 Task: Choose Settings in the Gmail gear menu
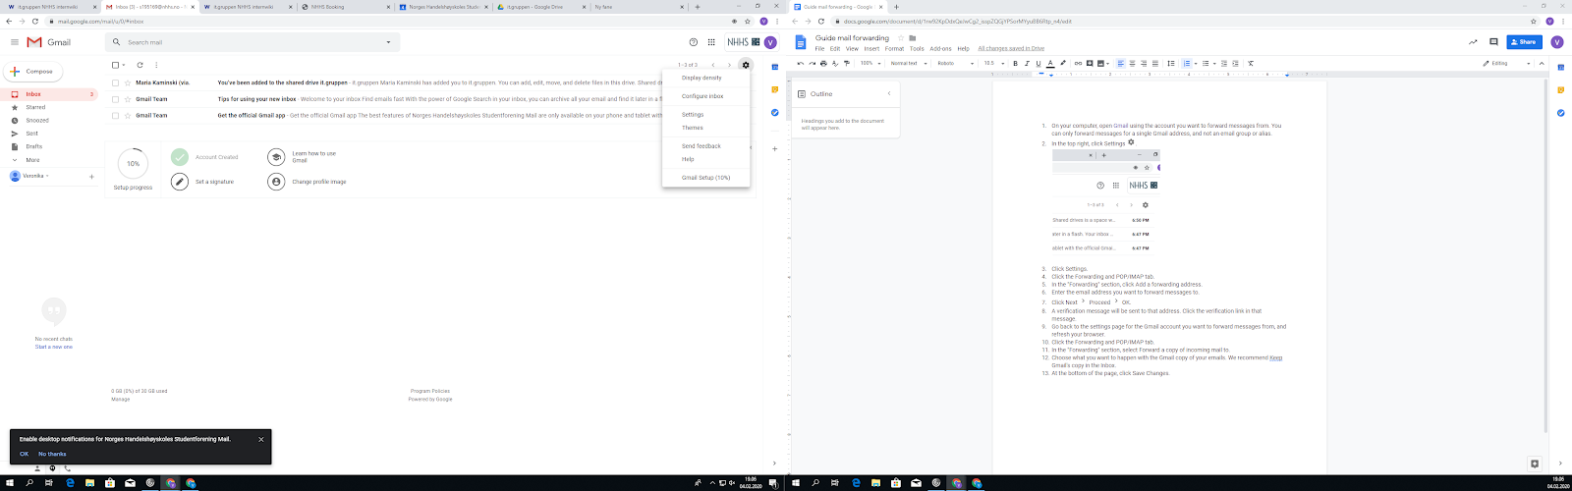click(693, 115)
